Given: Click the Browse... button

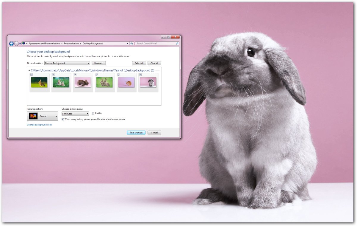Looking at the screenshot, I should click(99, 63).
